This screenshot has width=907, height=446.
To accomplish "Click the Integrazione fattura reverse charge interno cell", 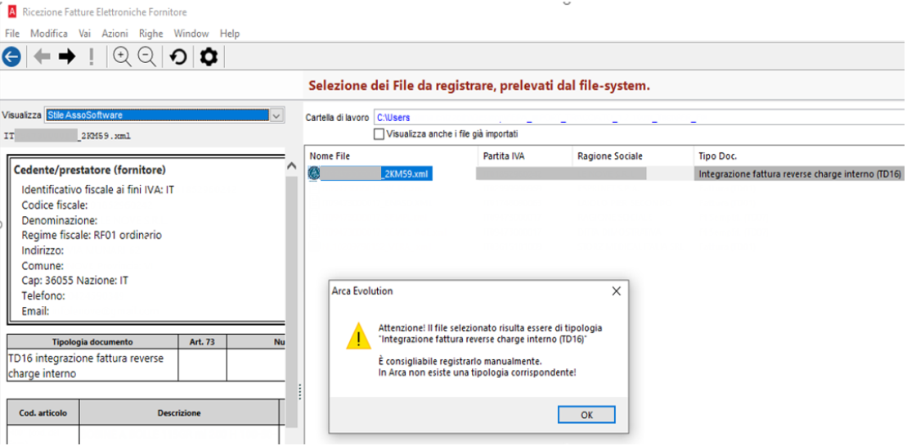I will click(x=800, y=173).
